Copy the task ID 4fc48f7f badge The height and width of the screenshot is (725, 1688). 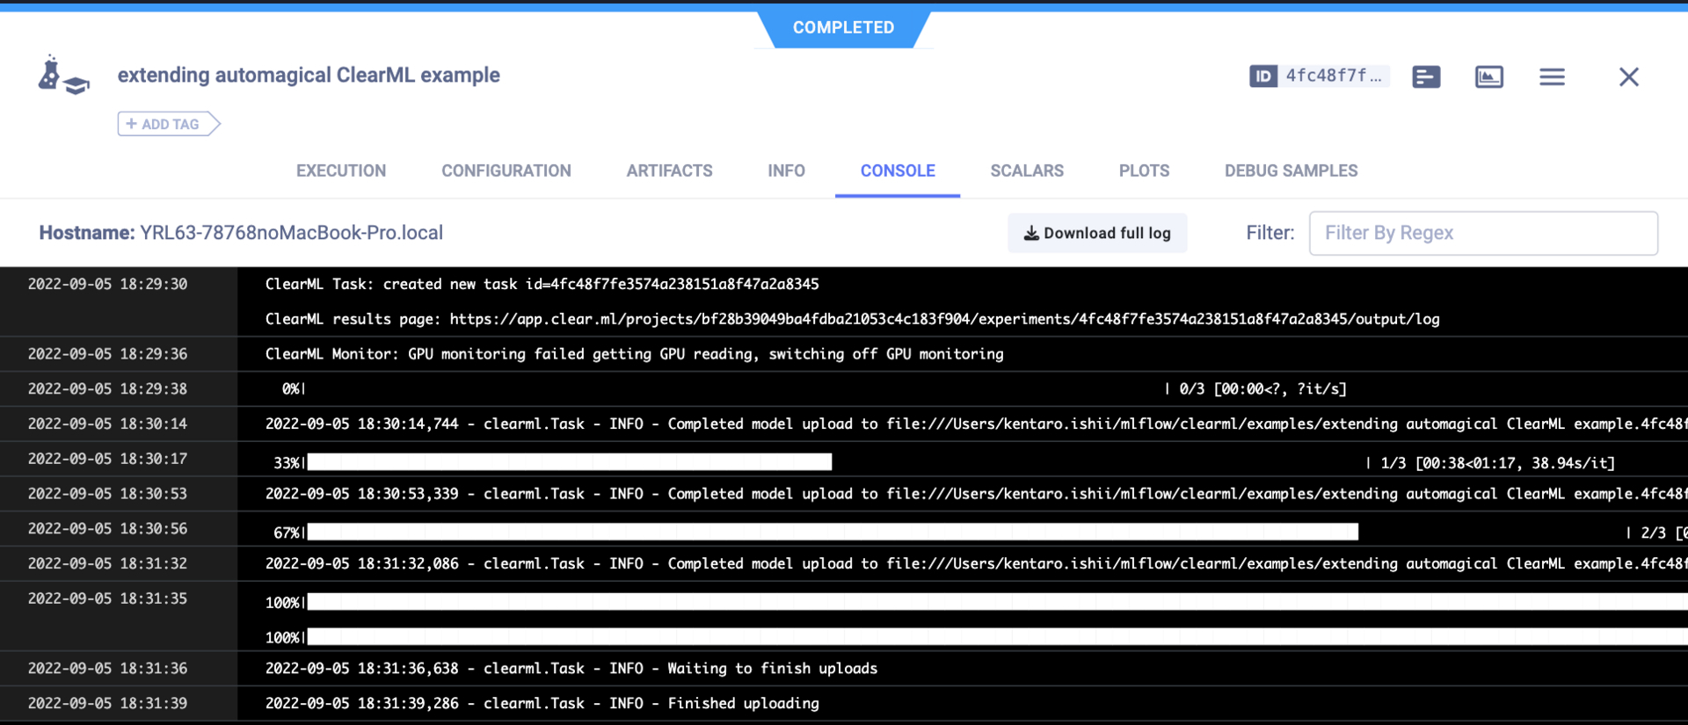pos(1318,76)
